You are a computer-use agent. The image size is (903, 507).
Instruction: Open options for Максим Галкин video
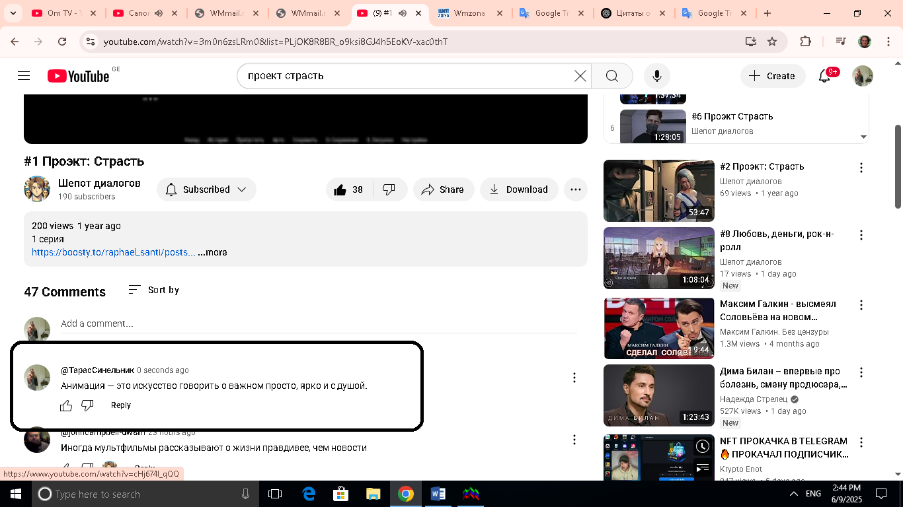tap(861, 305)
